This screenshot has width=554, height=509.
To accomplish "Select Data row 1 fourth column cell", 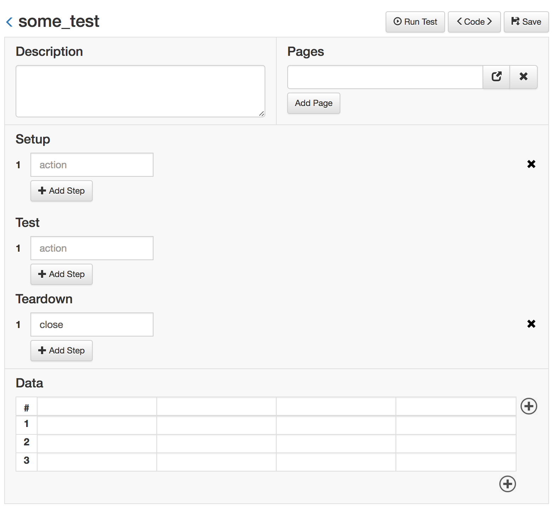I will [456, 425].
